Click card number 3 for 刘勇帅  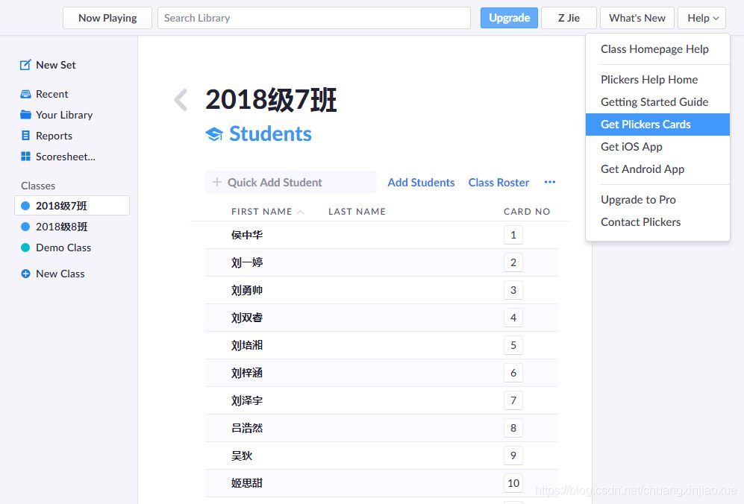click(x=513, y=290)
